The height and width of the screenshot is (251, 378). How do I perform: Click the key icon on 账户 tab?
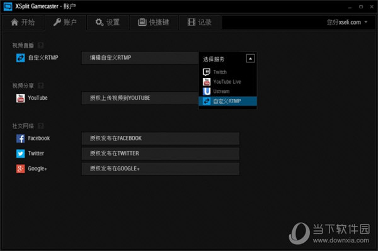click(x=57, y=22)
